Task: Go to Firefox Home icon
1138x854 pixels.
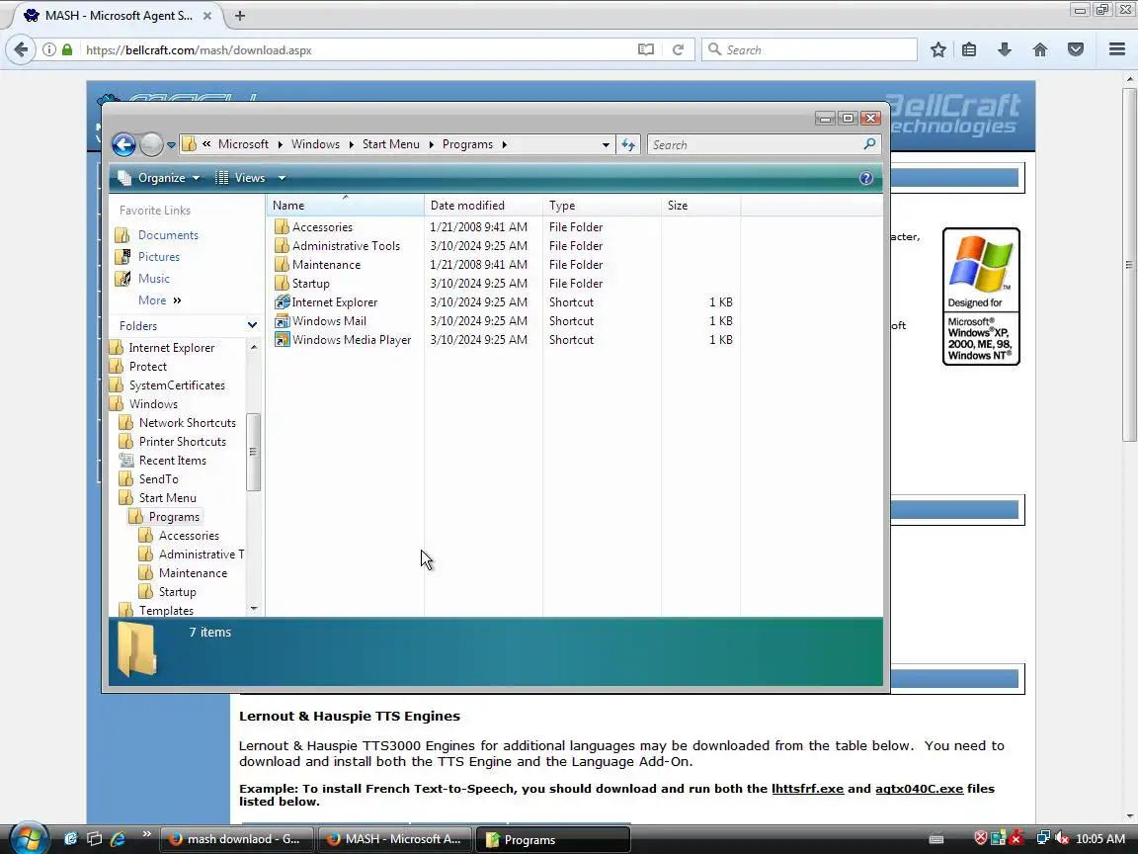Action: click(x=1040, y=50)
